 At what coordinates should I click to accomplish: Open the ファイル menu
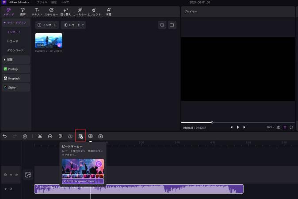(x=42, y=2)
